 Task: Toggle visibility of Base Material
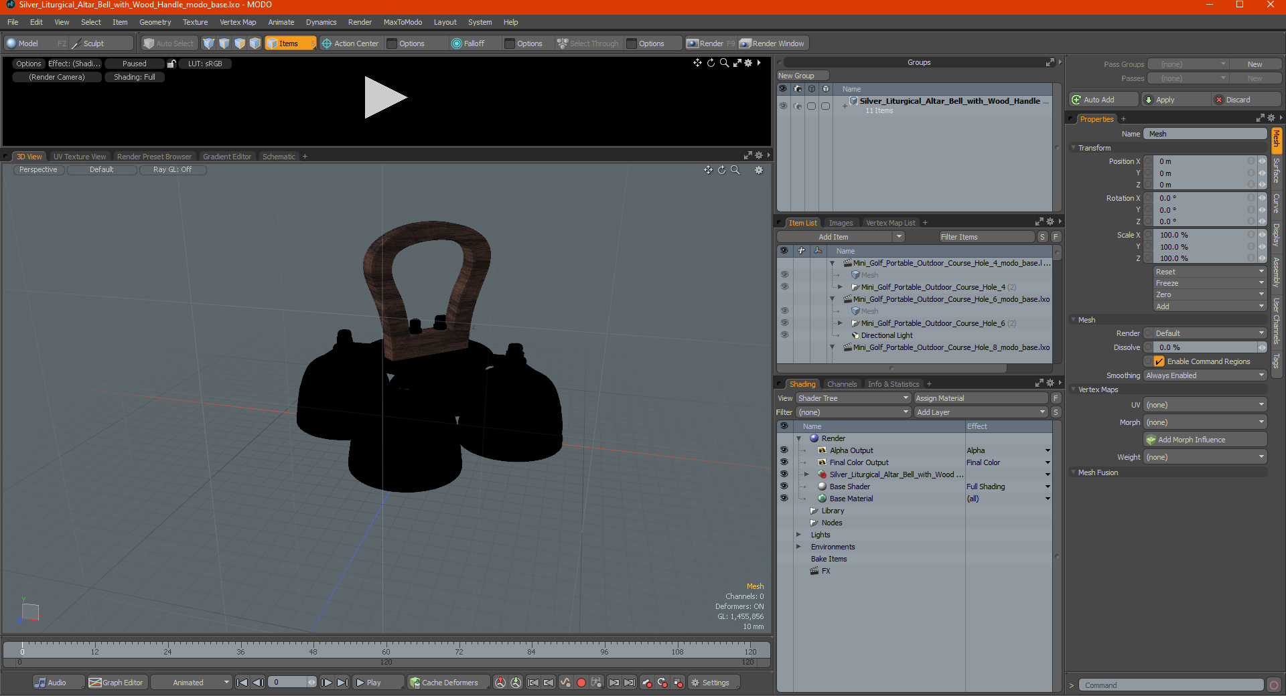coord(784,499)
